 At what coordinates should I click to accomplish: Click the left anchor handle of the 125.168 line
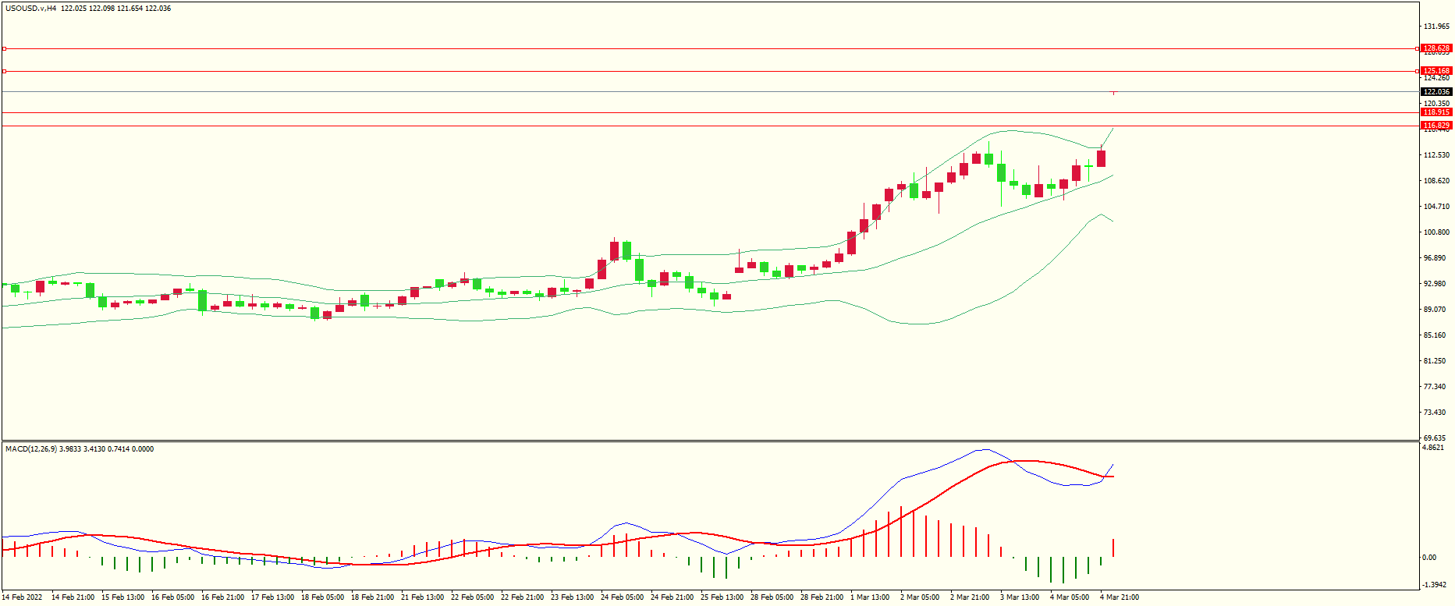click(x=5, y=71)
